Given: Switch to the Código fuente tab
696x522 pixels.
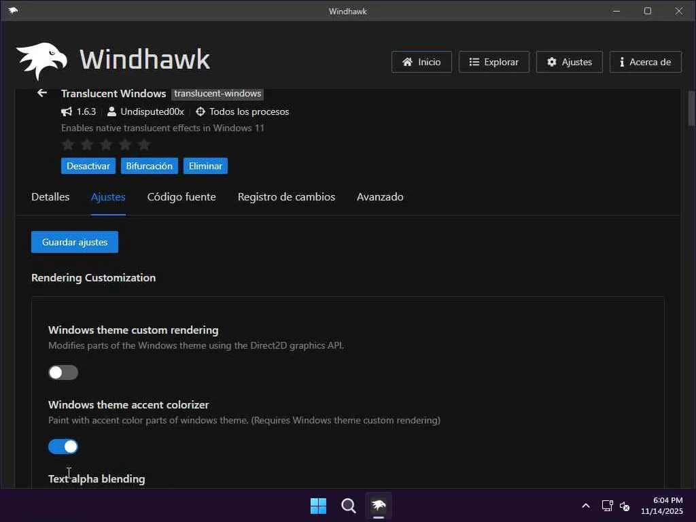Looking at the screenshot, I should (x=181, y=196).
